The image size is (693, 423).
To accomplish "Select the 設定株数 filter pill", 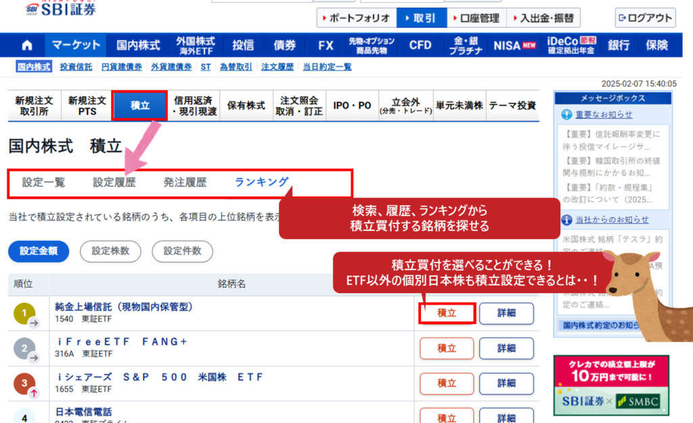I will [110, 251].
